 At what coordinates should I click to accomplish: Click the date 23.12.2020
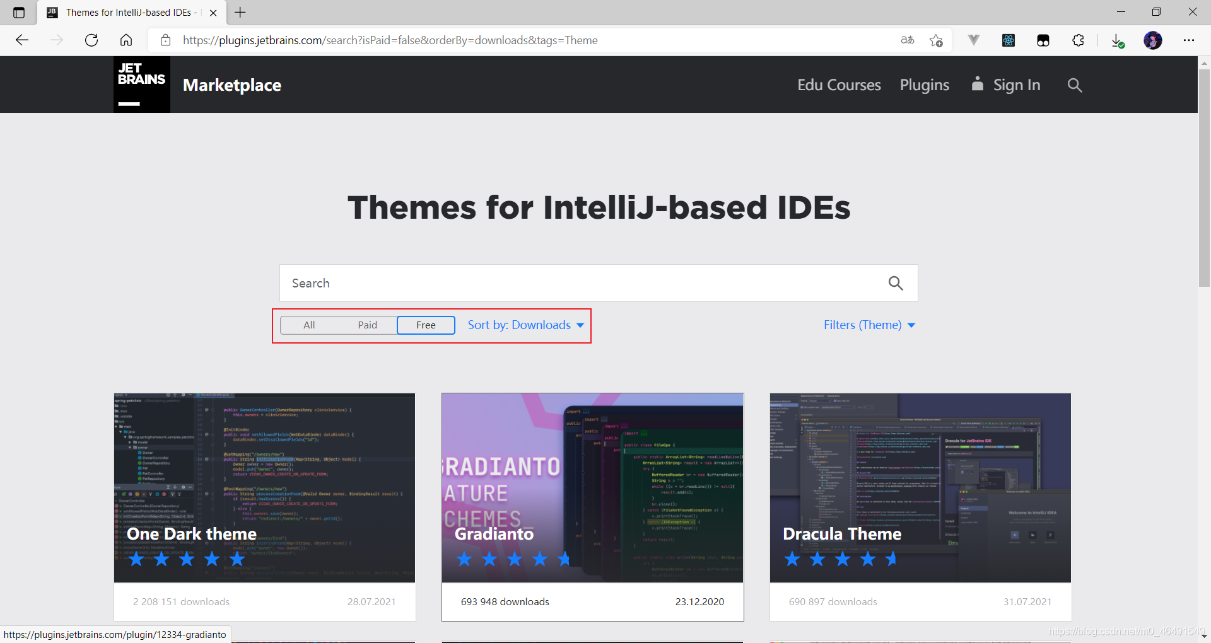(x=699, y=602)
